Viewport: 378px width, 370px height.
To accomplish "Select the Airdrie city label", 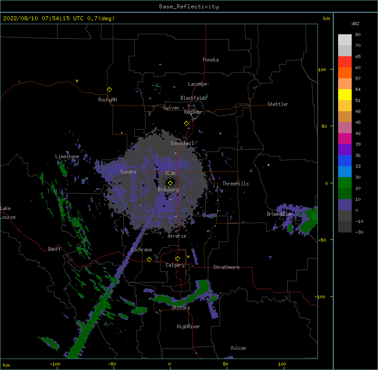I will click(x=177, y=236).
